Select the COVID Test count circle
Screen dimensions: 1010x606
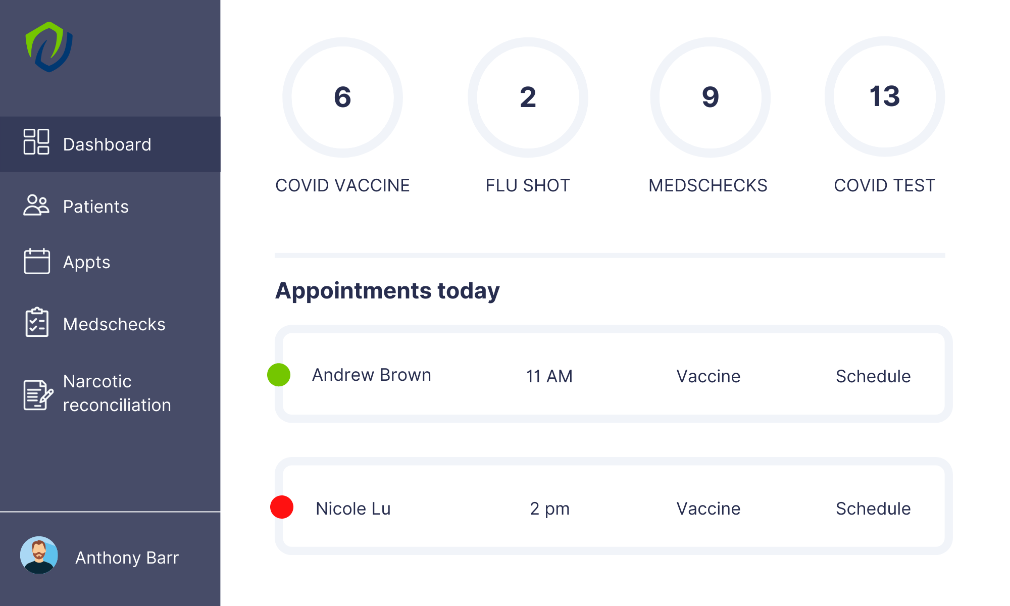point(885,96)
